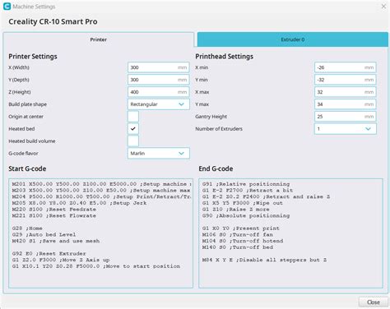
Task: Click the 'M221 S100 ;Reset Flowrate' line
Action: click(x=54, y=215)
